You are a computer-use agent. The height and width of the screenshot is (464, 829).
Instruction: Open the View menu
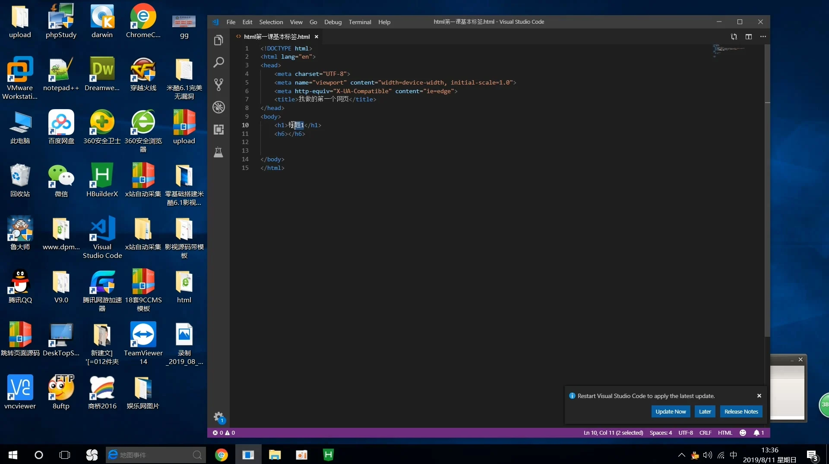coord(296,22)
